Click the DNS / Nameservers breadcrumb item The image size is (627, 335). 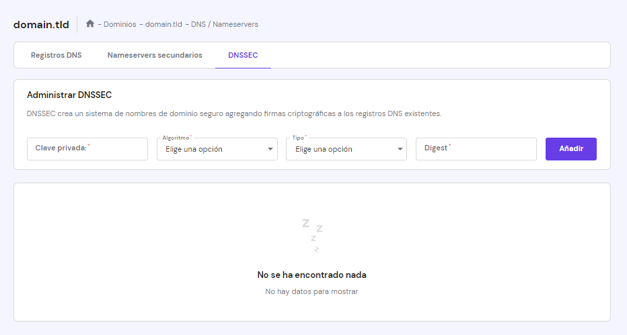tap(225, 24)
